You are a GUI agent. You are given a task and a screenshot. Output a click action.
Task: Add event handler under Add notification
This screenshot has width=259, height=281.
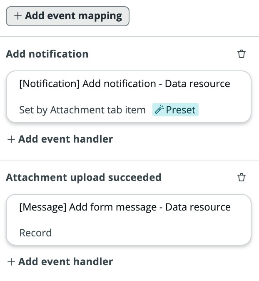click(x=60, y=139)
